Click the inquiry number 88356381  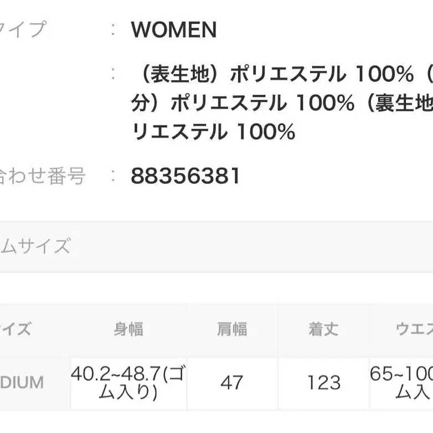(185, 177)
